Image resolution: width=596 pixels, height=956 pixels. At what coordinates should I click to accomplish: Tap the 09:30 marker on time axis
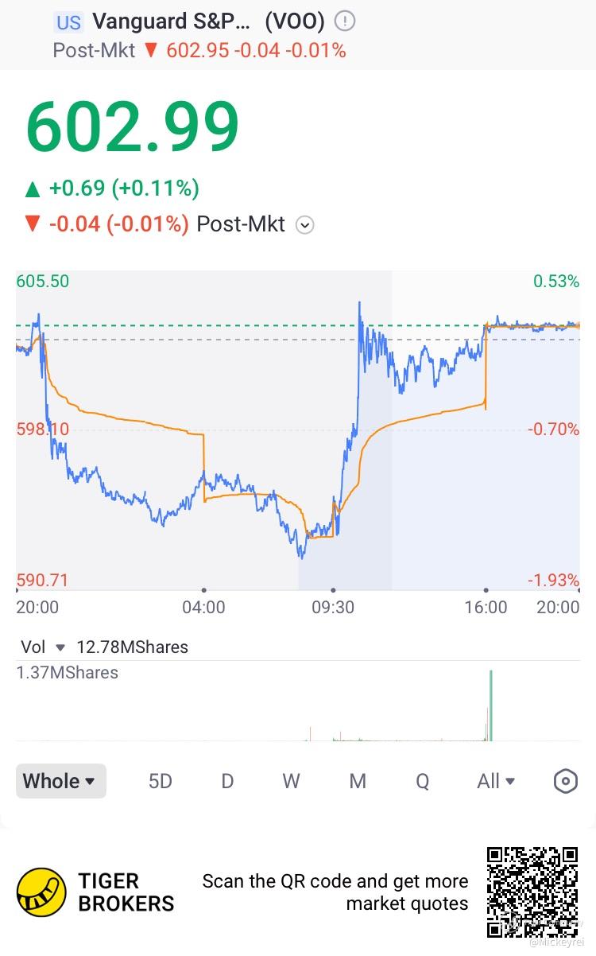[334, 607]
